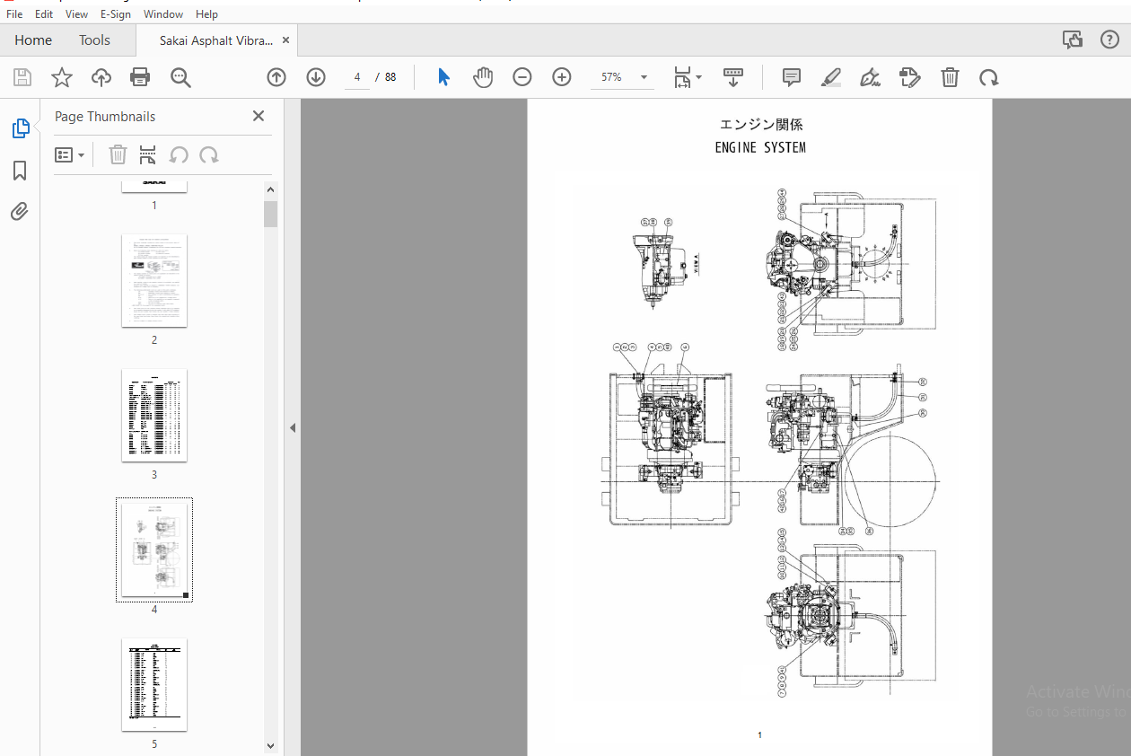Switch to the Tools tab
The width and height of the screenshot is (1131, 756).
pyautogui.click(x=94, y=40)
